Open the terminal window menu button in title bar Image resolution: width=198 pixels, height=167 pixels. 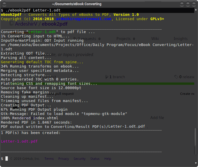tap(4, 4)
